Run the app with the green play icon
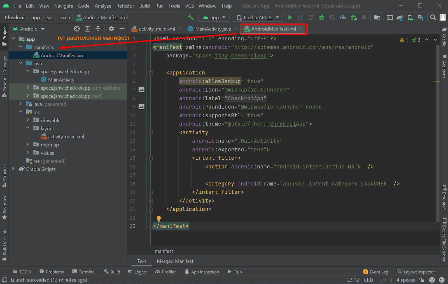448x284 pixels. tap(290, 17)
